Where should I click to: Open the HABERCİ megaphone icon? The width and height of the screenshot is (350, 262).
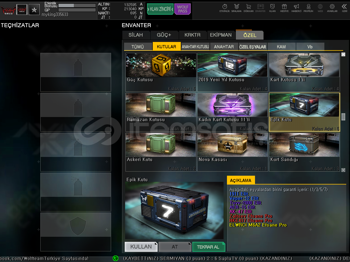[x=296, y=8]
